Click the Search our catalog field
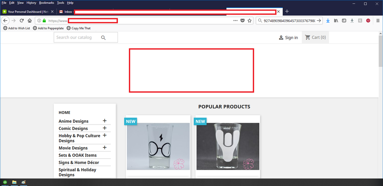 coord(86,37)
